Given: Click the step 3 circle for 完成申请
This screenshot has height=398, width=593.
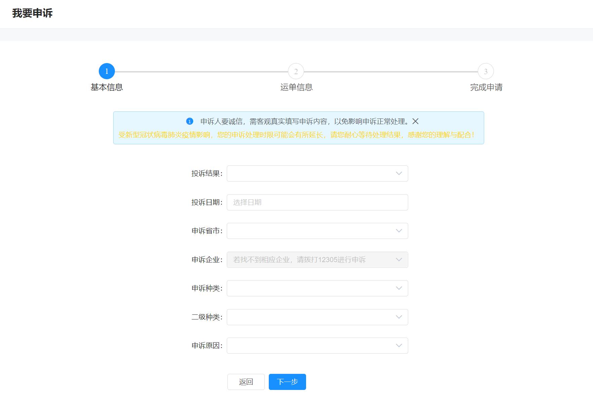Looking at the screenshot, I should [485, 71].
